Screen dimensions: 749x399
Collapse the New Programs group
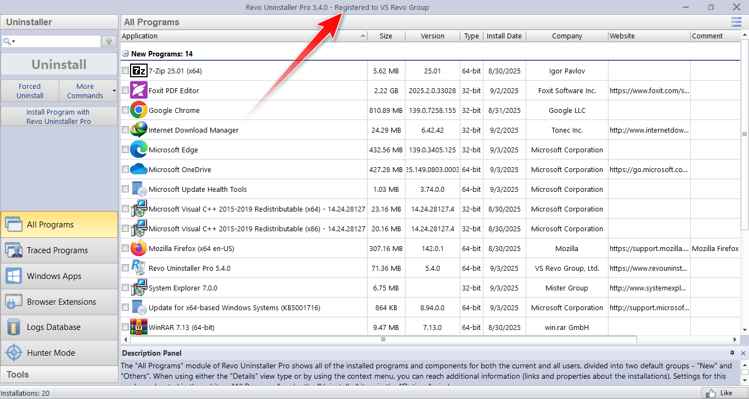tap(126, 54)
